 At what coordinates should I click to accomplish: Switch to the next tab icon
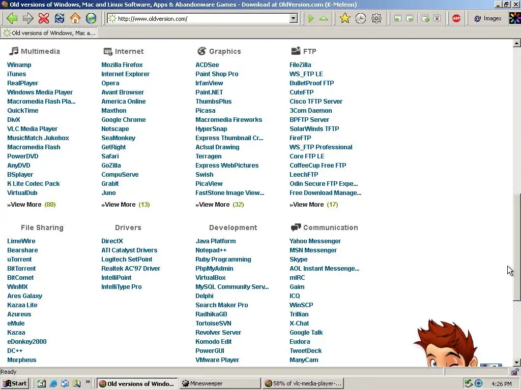click(x=410, y=19)
